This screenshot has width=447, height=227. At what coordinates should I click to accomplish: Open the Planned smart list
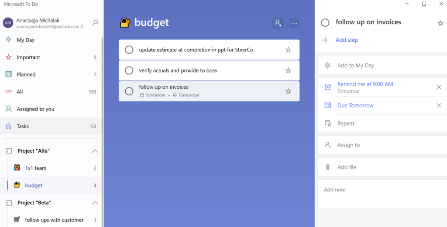(x=51, y=74)
